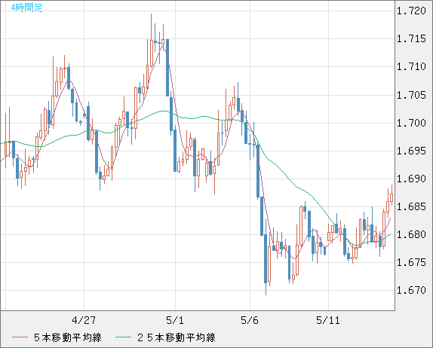This screenshot has height=348, width=433.
Task: Click the lowest candle wick near 1.670
Action: (x=266, y=289)
